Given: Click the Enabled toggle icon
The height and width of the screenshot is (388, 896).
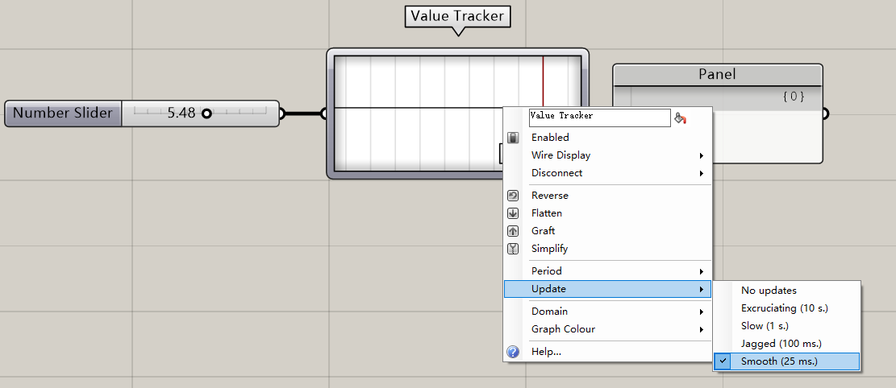Looking at the screenshot, I should click(x=513, y=138).
